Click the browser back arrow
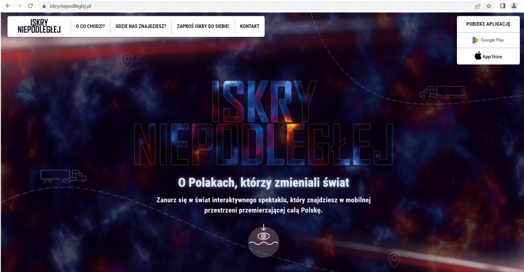 tap(8, 6)
